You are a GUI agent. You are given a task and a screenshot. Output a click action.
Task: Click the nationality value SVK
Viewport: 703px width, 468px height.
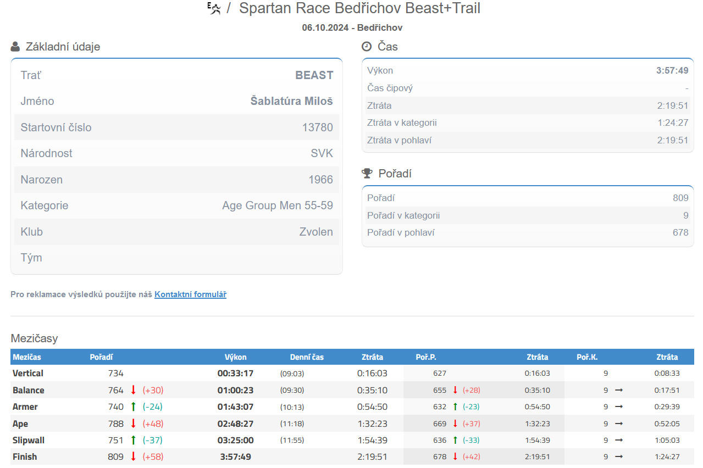pos(322,153)
